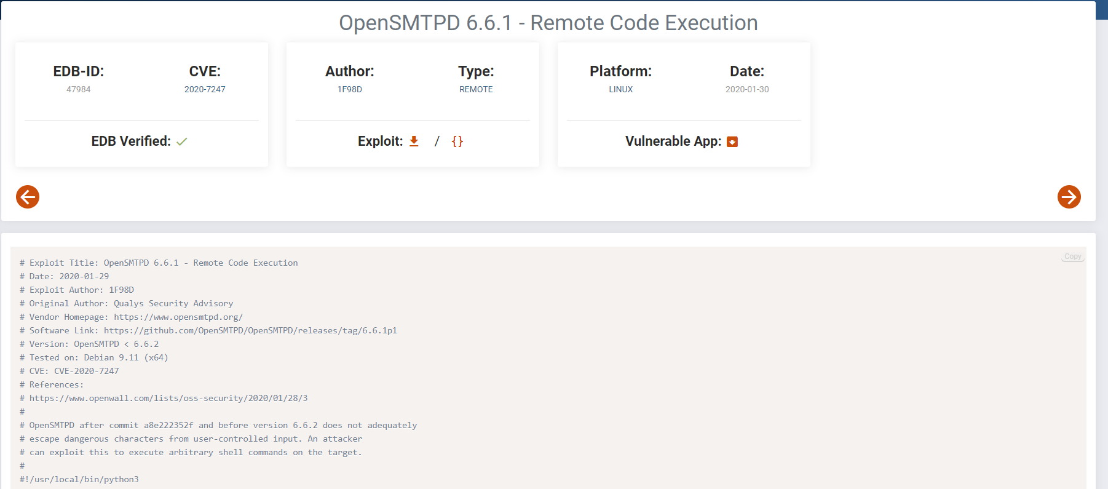
Task: Download the vulnerable app archive
Action: point(732,141)
